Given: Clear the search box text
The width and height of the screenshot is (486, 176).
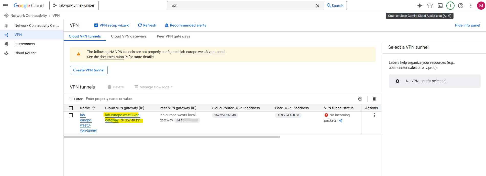Looking at the screenshot, I should click(x=318, y=6).
